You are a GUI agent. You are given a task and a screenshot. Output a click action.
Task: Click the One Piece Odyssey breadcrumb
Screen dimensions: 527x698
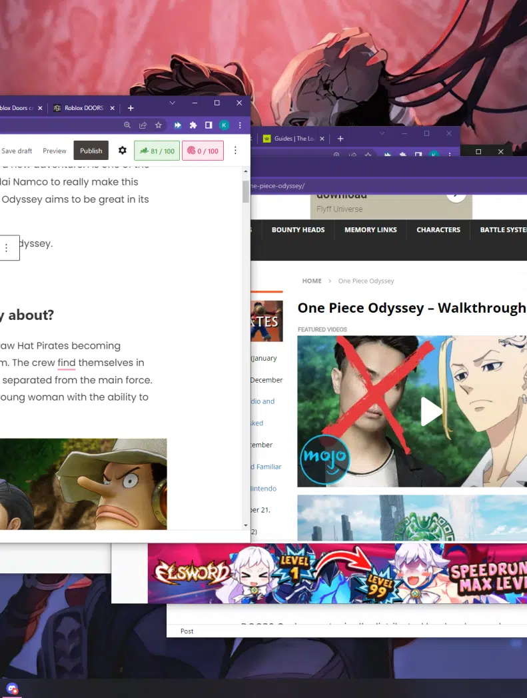(x=366, y=281)
